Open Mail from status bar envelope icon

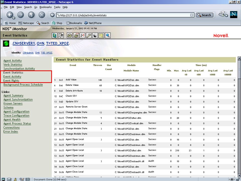9,179
